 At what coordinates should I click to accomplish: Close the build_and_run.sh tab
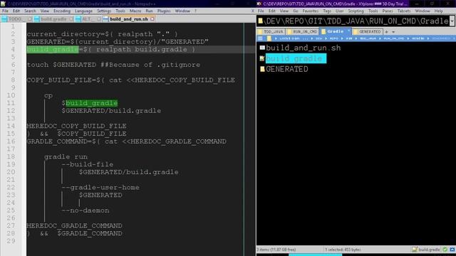[152, 19]
